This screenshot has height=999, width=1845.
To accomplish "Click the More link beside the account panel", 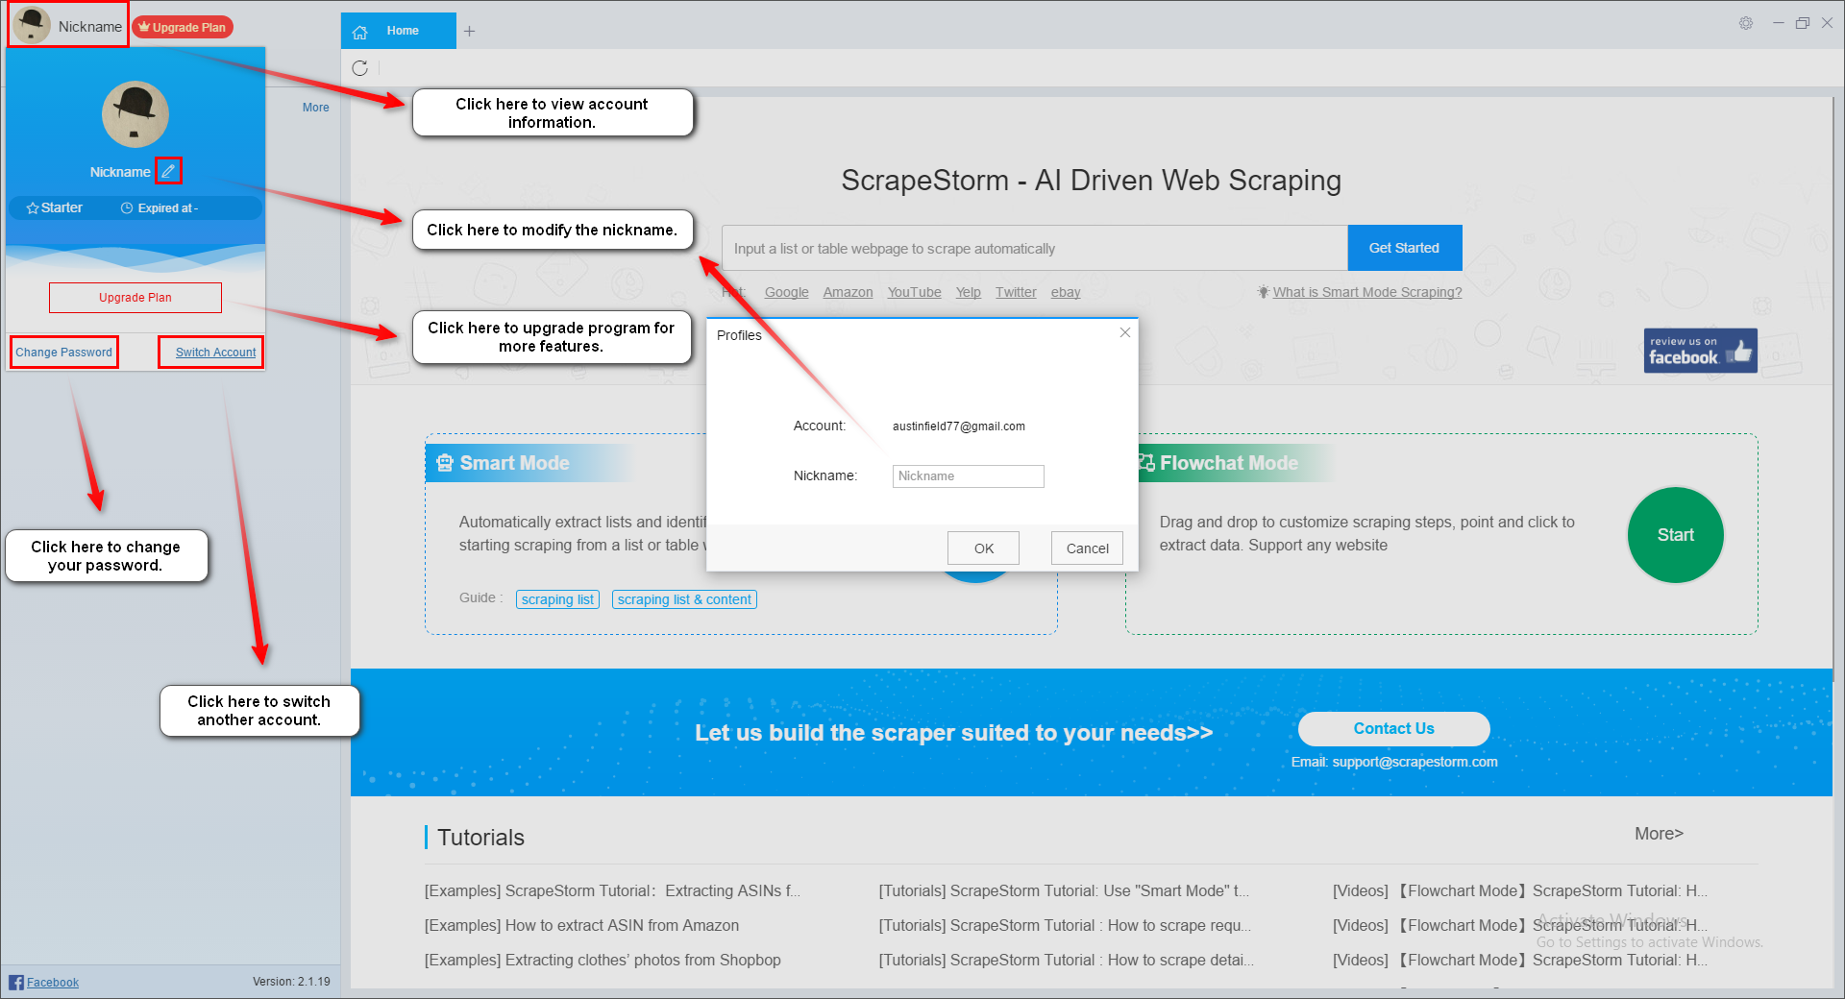I will coord(315,108).
